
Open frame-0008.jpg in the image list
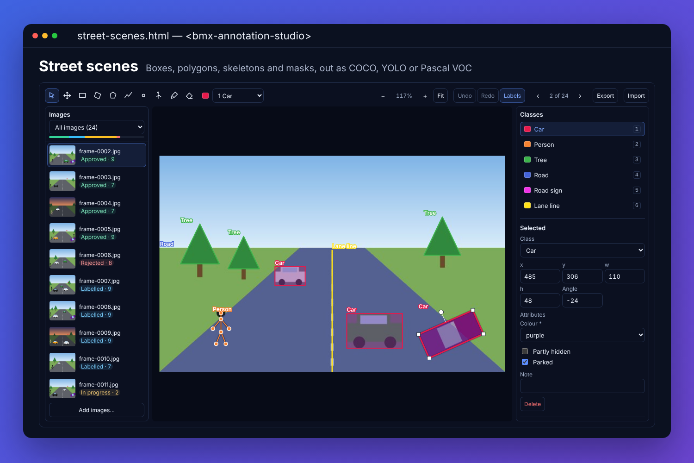[x=97, y=311]
